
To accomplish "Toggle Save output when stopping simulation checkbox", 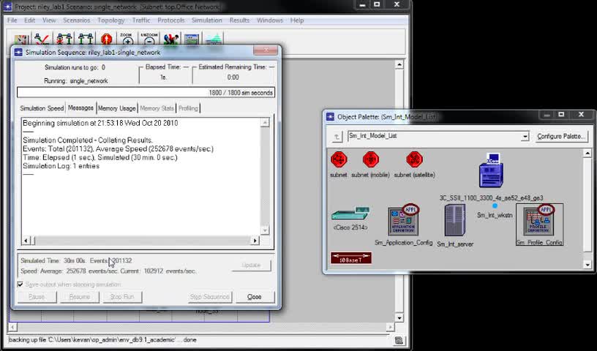I will pyautogui.click(x=20, y=284).
